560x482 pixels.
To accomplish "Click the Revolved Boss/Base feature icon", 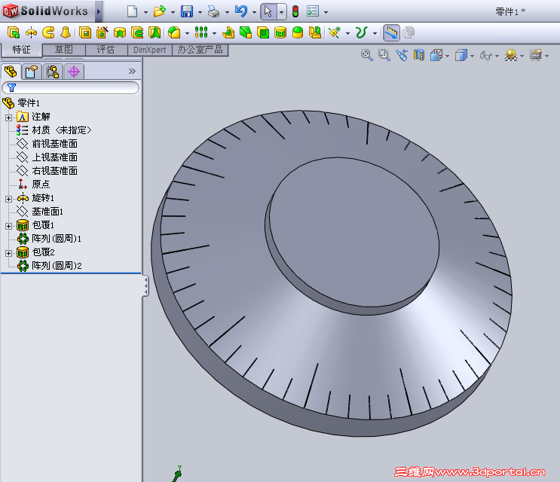I will (31, 32).
